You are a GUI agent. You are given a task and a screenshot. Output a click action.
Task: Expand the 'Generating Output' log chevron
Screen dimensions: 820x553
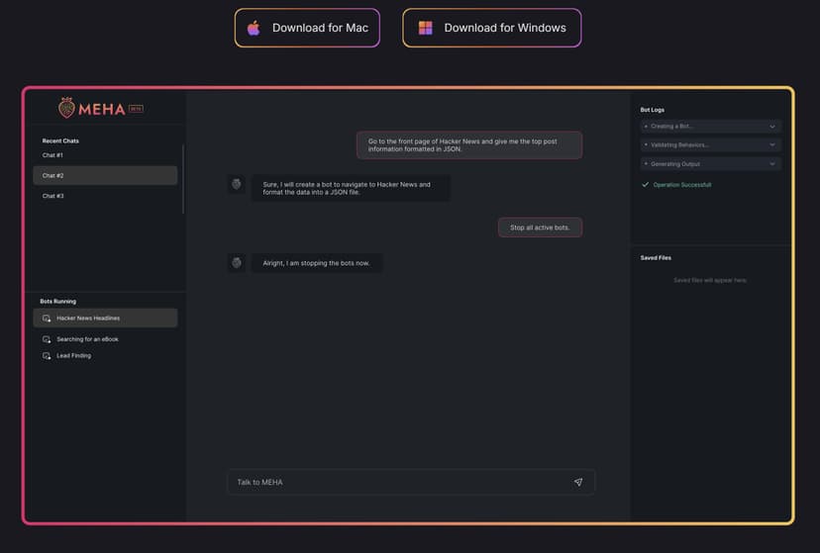pyautogui.click(x=772, y=164)
